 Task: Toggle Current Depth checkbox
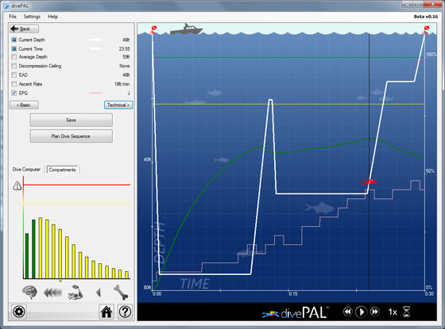pos(14,40)
